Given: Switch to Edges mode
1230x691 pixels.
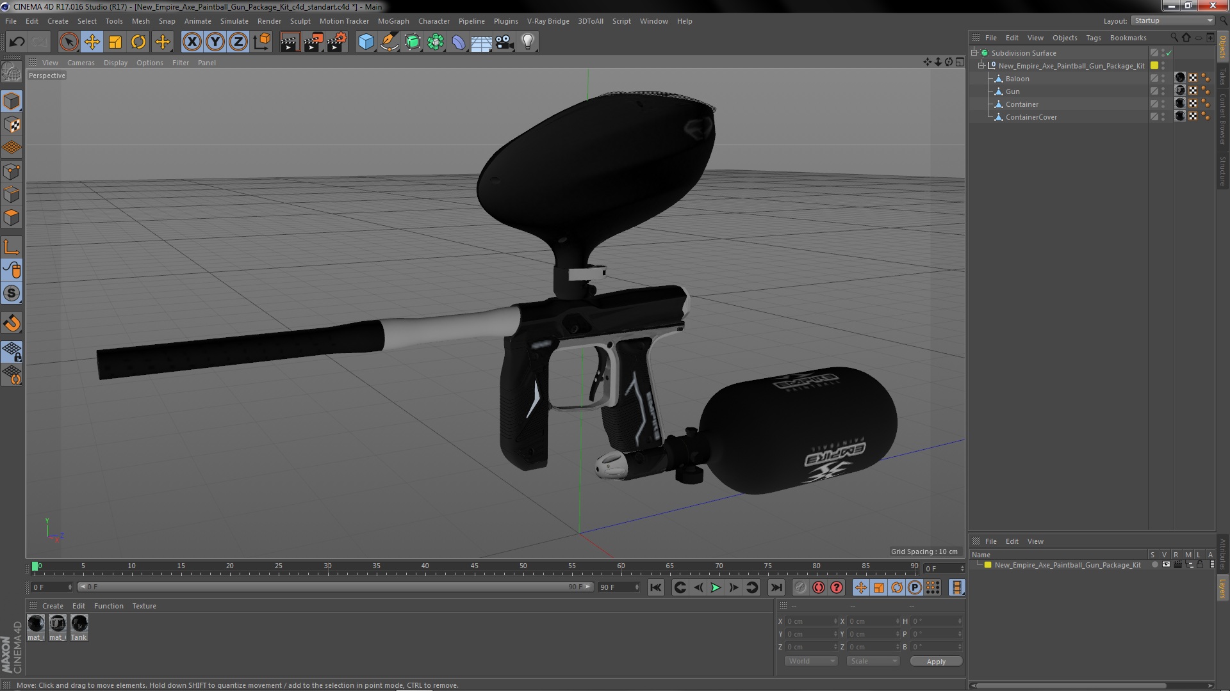Looking at the screenshot, I should tap(12, 195).
